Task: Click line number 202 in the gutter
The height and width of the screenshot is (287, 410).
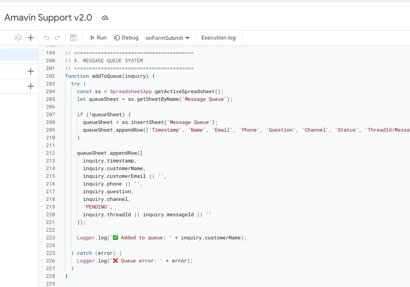Action: tap(50, 76)
